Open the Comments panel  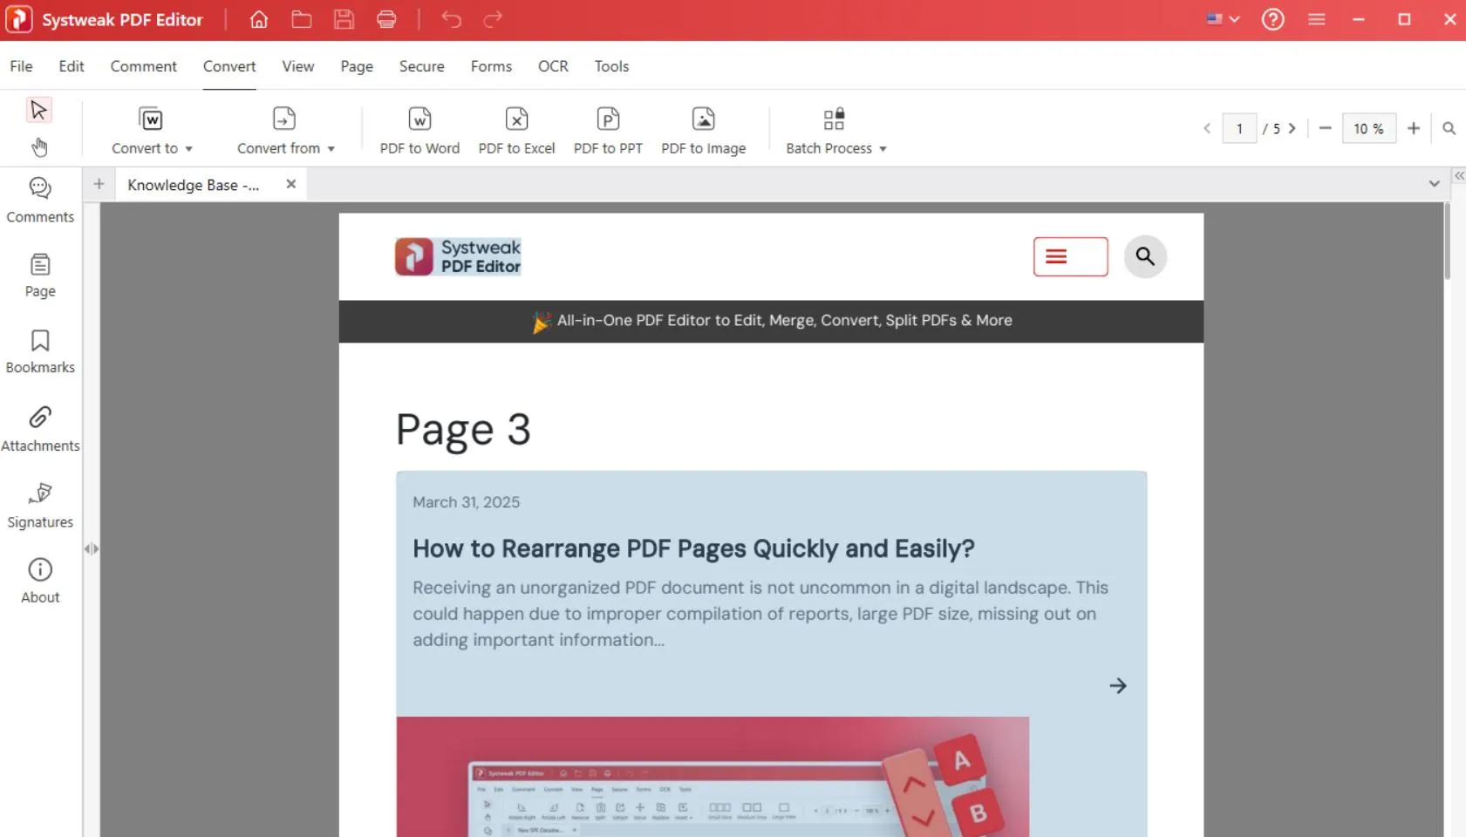39,199
